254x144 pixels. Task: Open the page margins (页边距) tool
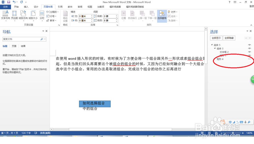tap(14, 16)
